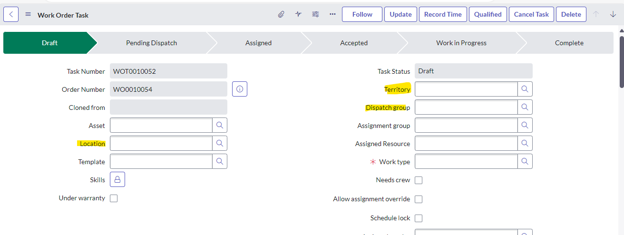Screen dimensions: 624x235
Task: Click the Order Number field WO0010054
Action: tap(168, 89)
